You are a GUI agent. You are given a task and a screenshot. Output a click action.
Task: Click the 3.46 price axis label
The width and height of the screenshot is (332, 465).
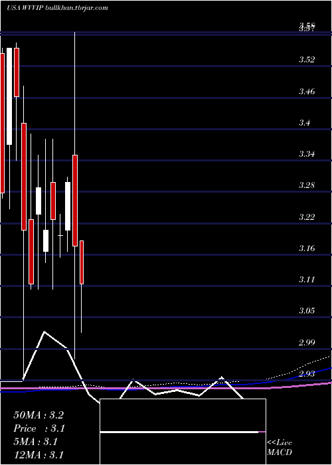307,92
